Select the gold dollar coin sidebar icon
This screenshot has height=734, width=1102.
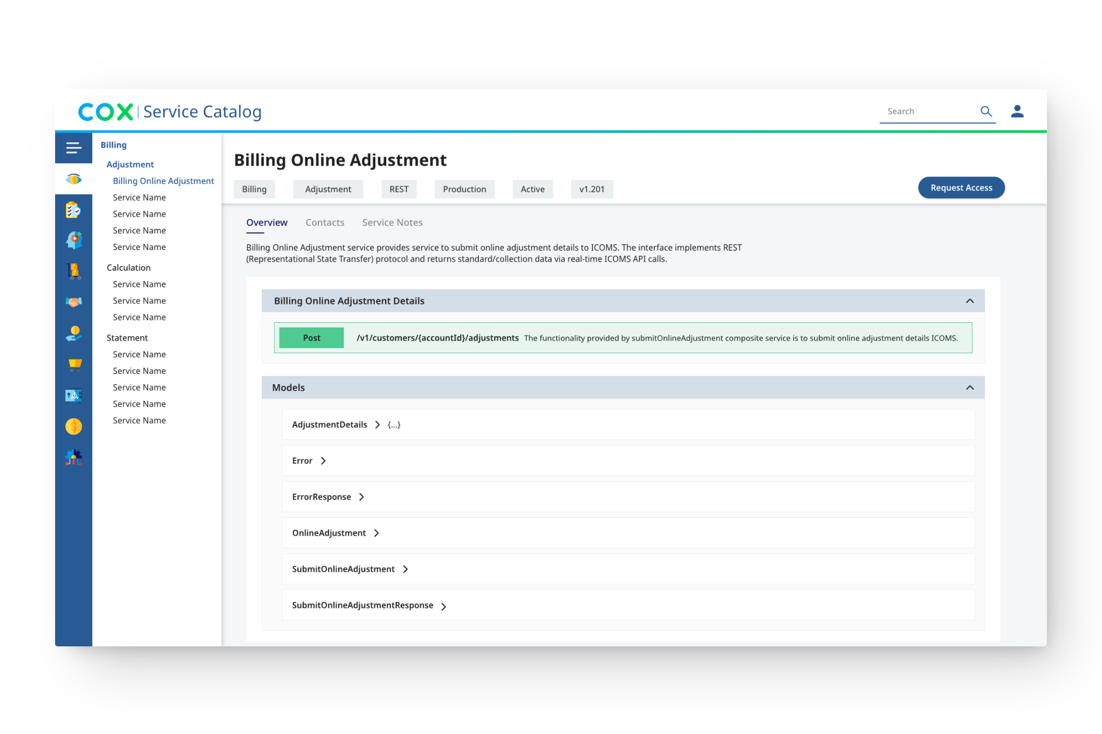tap(73, 427)
